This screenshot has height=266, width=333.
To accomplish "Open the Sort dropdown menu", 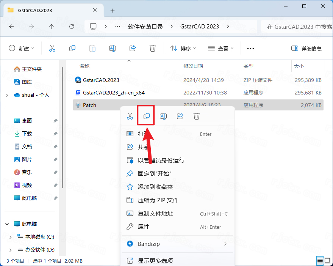I will coord(183,48).
